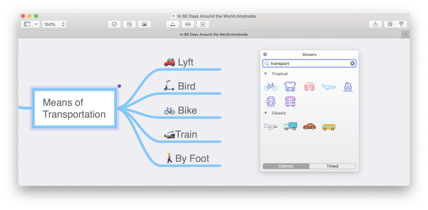This screenshot has width=428, height=210.
Task: Toggle the sidebar view button
Action: click(x=27, y=24)
